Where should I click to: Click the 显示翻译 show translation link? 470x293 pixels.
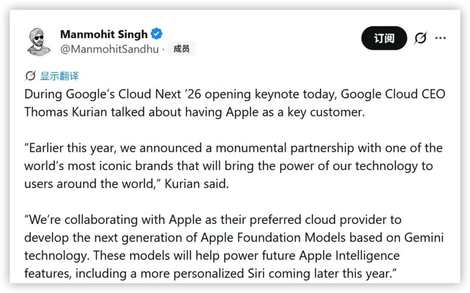click(x=59, y=76)
